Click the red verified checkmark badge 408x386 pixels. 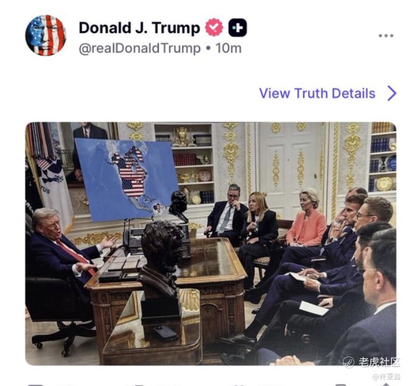point(214,27)
